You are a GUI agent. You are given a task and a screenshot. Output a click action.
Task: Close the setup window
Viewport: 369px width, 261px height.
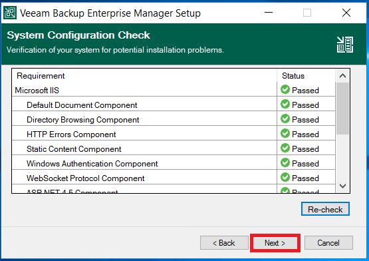(x=346, y=13)
